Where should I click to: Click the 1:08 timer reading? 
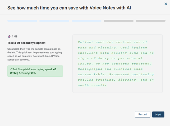coord(15,36)
